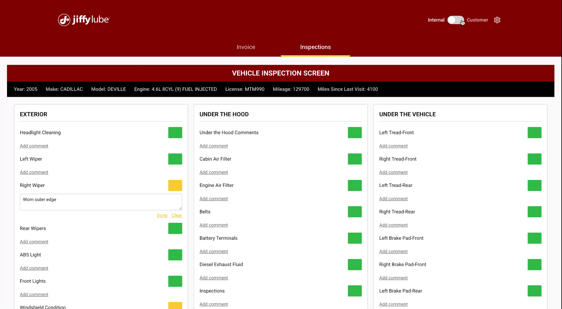Click the Jiffy Lube logo
This screenshot has width=562, height=309.
pos(83,20)
